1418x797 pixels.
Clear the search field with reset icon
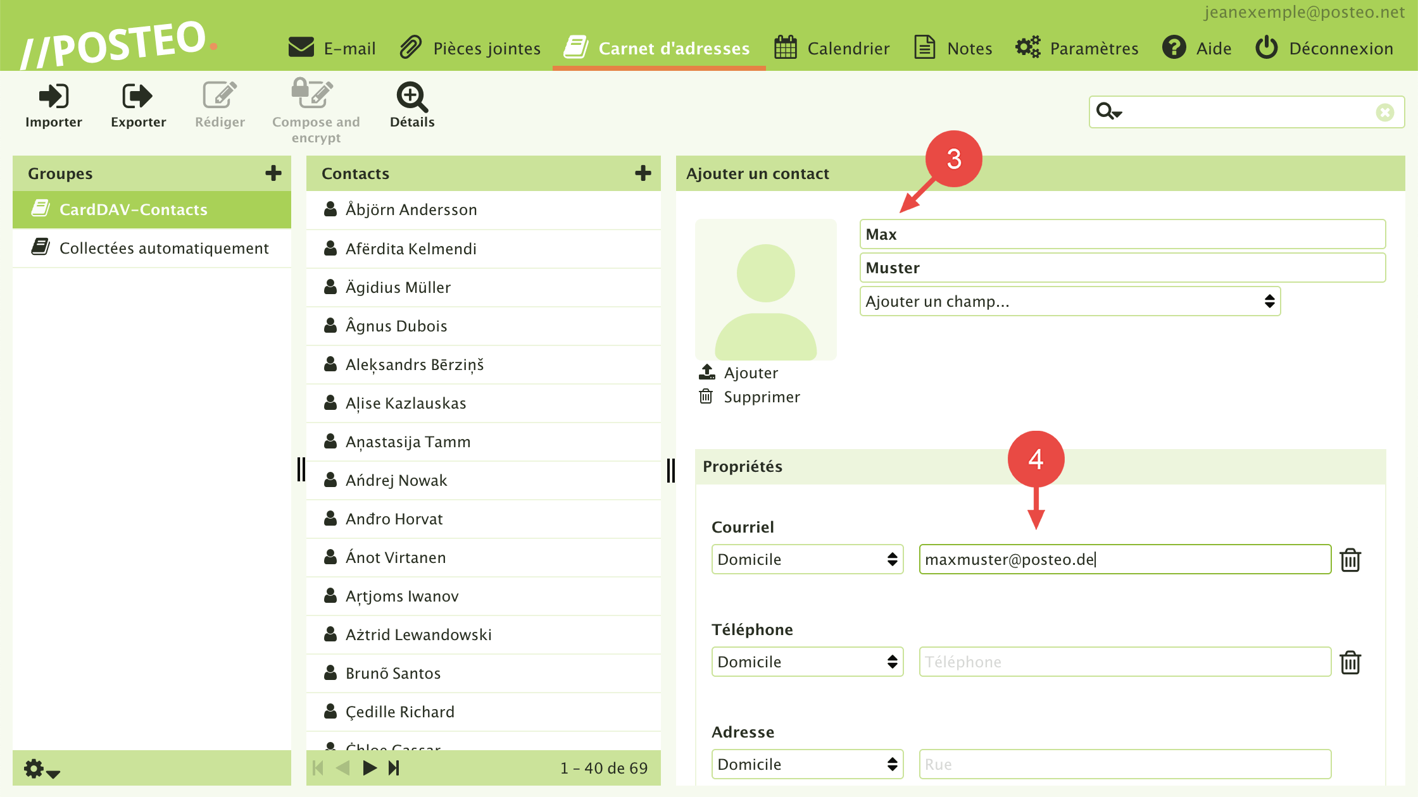(x=1385, y=113)
